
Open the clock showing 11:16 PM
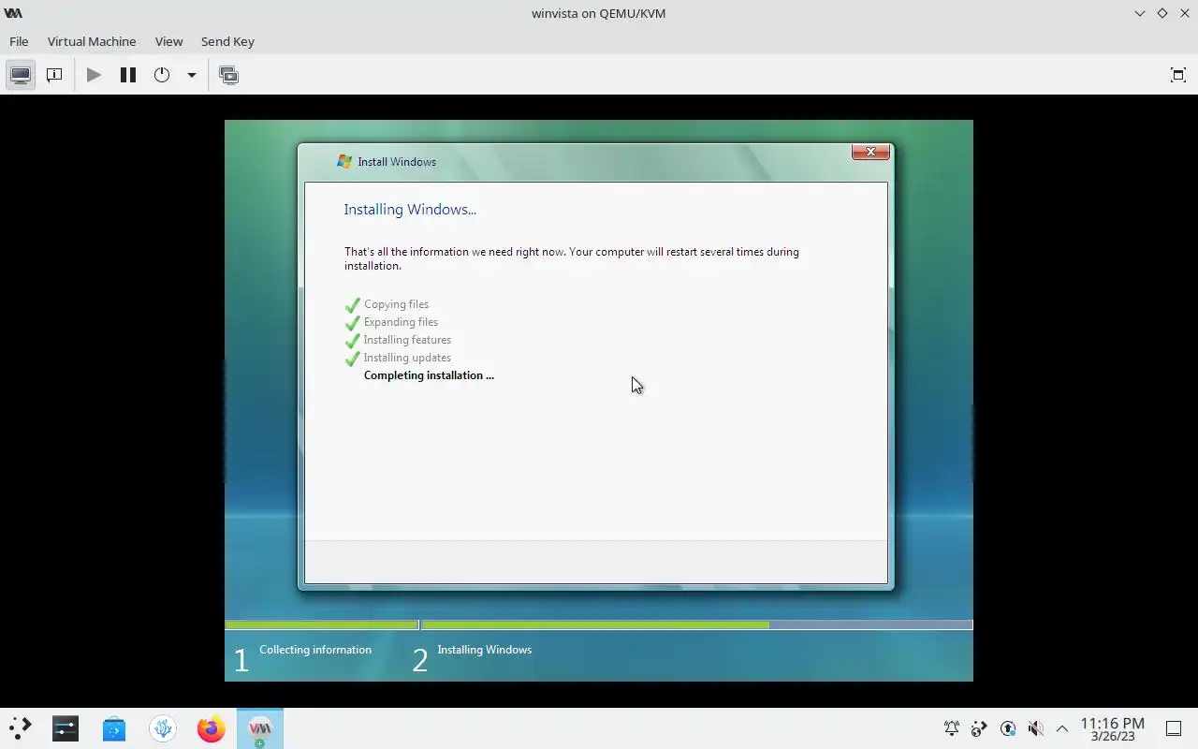[x=1112, y=728]
